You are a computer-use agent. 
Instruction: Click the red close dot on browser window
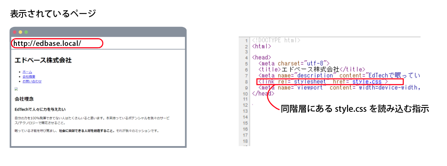pos(15,32)
